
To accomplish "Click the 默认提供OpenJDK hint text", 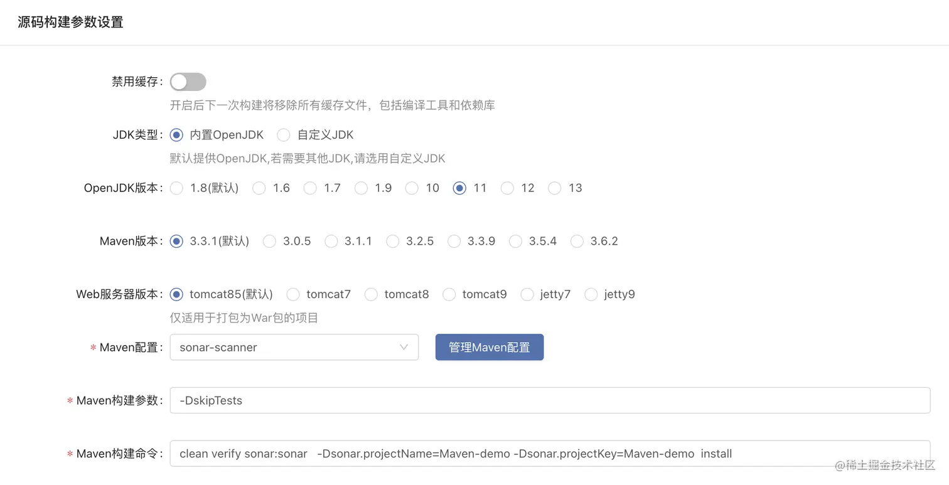I will [308, 159].
